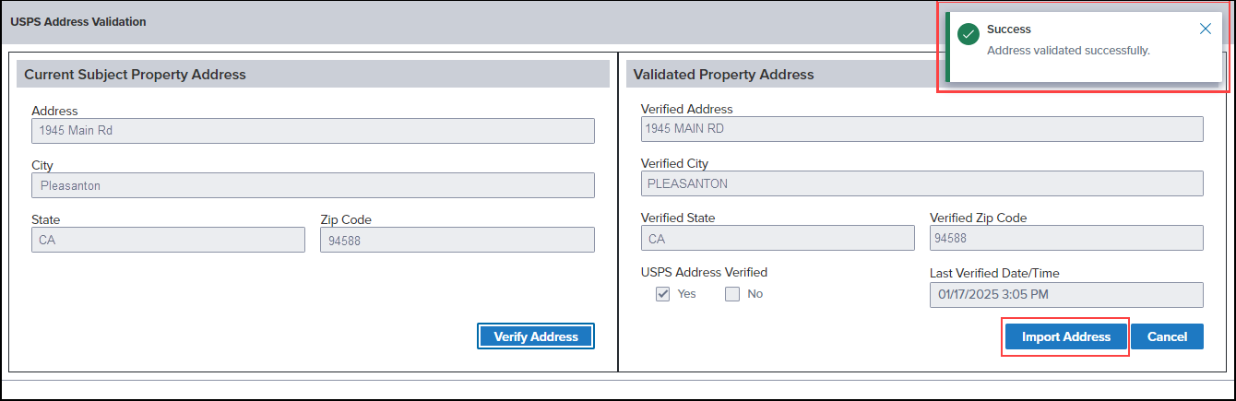Click the State field showing CA
1236x401 pixels.
[x=168, y=240]
